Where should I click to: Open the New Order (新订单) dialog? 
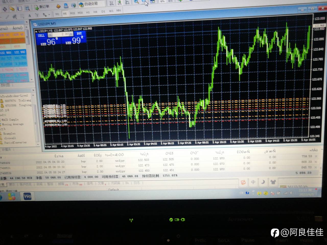42,6
